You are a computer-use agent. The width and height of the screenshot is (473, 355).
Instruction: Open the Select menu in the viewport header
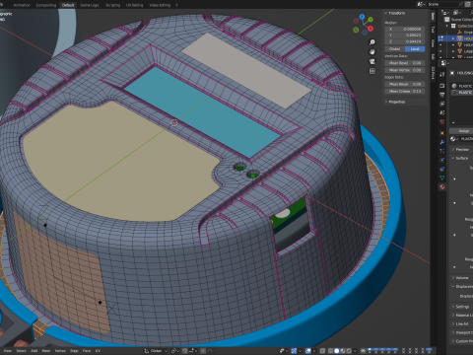[22, 351]
